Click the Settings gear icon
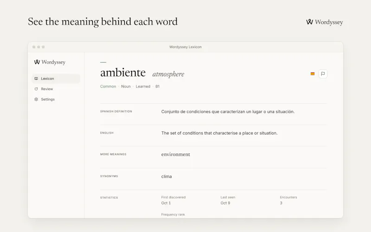 tap(36, 99)
